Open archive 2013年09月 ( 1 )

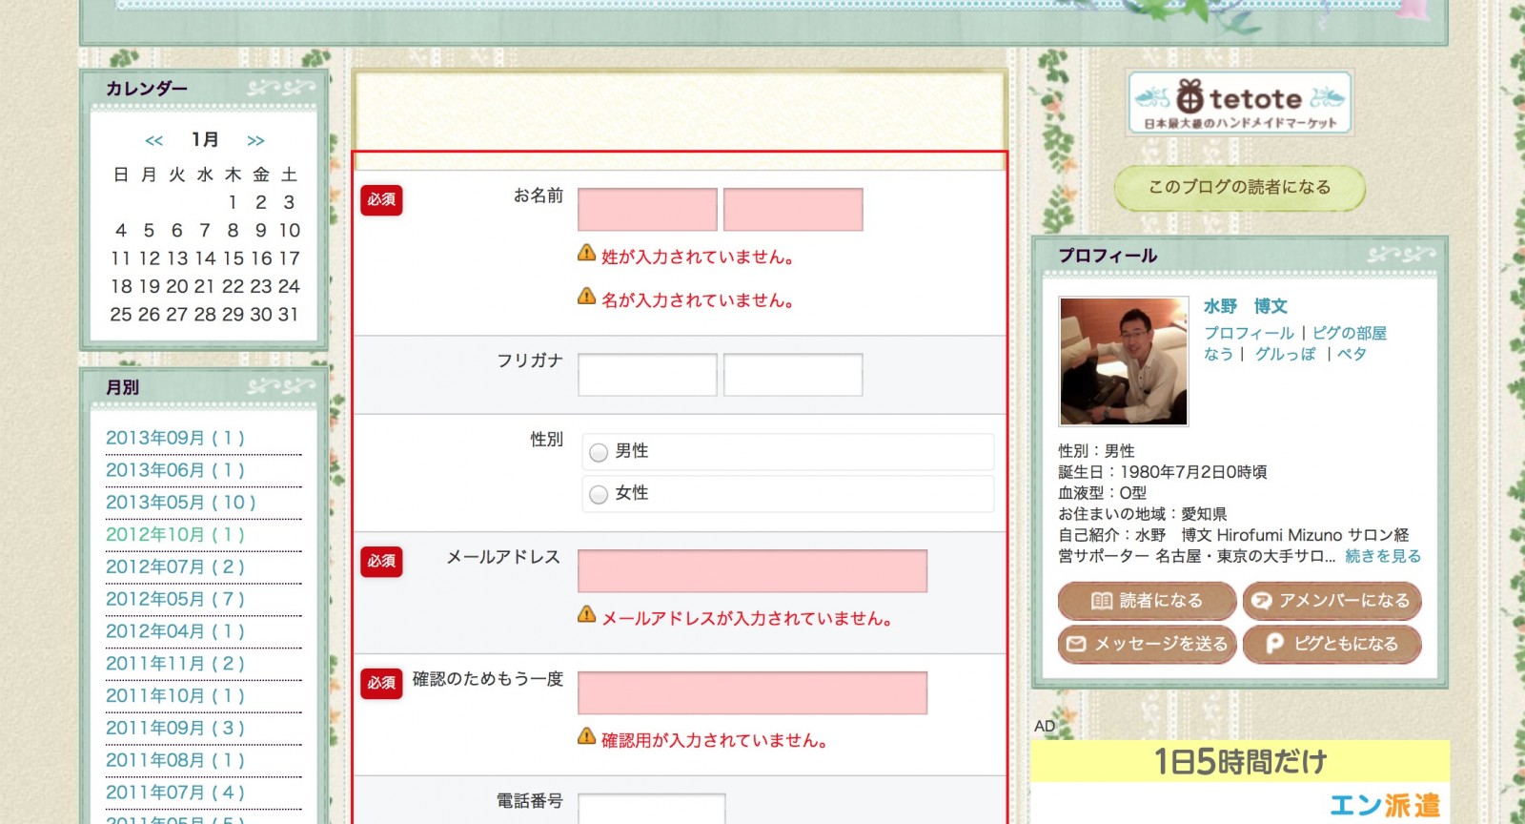[x=175, y=438]
